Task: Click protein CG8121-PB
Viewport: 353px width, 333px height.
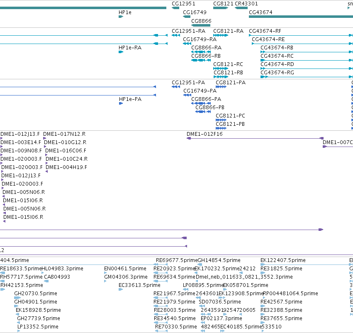Action: pyautogui.click(x=230, y=124)
